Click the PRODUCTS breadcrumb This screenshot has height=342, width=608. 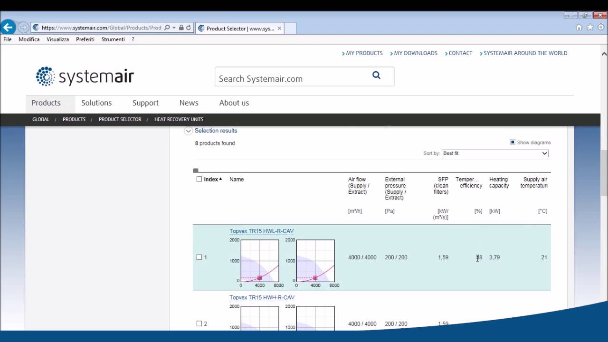(74, 119)
